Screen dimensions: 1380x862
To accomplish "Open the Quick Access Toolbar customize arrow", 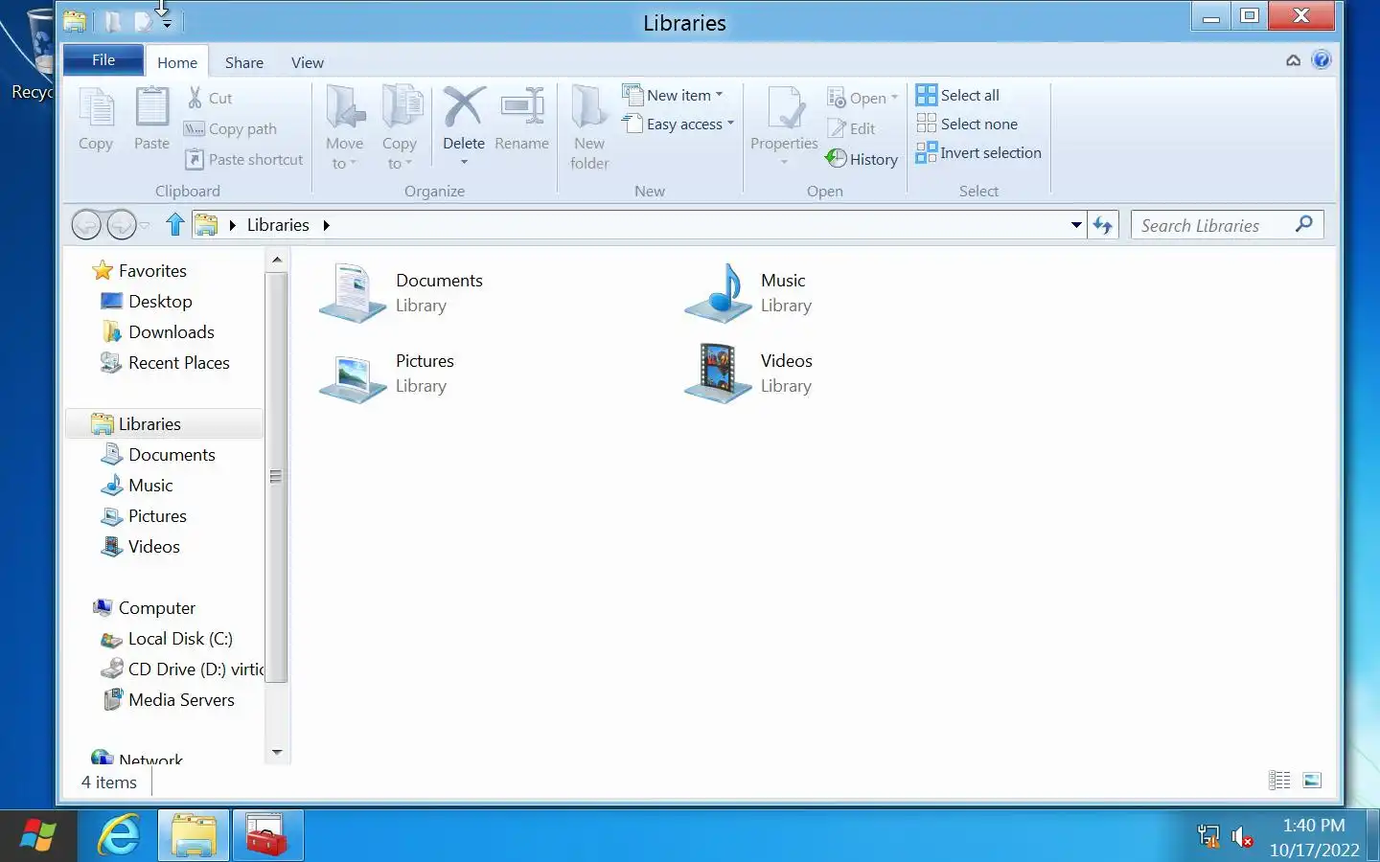I will click(x=167, y=22).
